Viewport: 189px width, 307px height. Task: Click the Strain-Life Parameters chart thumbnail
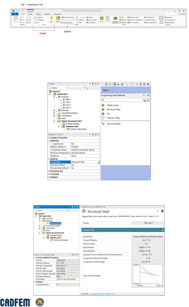pos(148,276)
